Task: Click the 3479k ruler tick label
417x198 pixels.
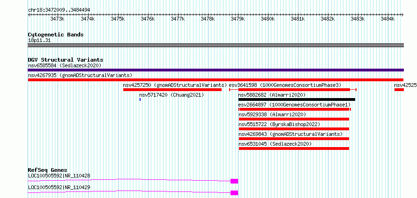Action: pos(238,19)
